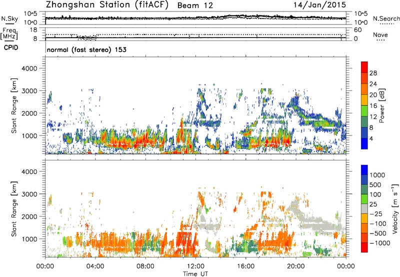Click the gray segment of velocity color bar
Viewport: 400px width, 277px height.
tap(364, 209)
